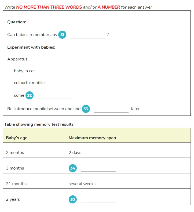
Task: Click the '2 days' table cell
Action: [128, 150]
